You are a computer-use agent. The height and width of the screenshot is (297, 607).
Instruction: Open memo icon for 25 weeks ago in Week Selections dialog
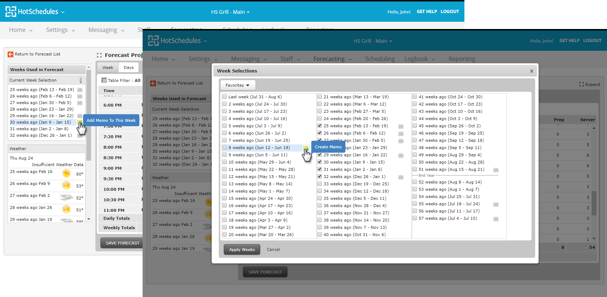click(x=401, y=127)
